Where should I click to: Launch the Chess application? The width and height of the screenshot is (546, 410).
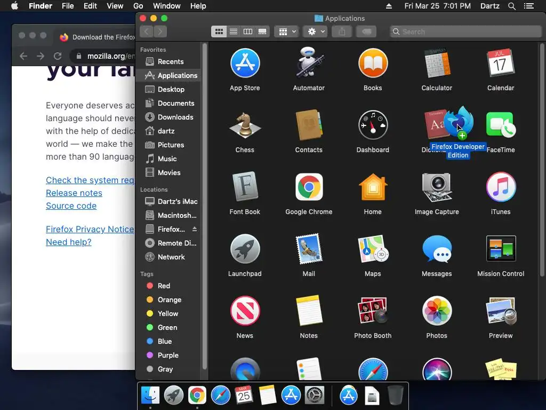pyautogui.click(x=245, y=125)
